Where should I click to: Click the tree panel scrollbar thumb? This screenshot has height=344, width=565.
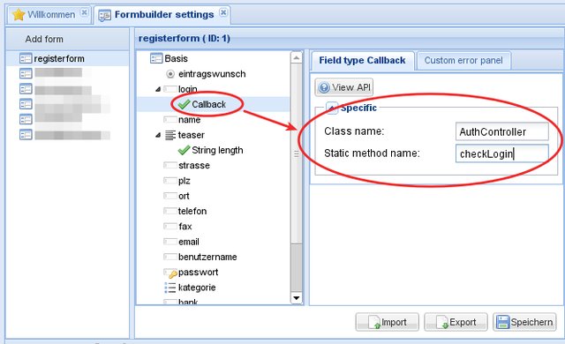(297, 153)
